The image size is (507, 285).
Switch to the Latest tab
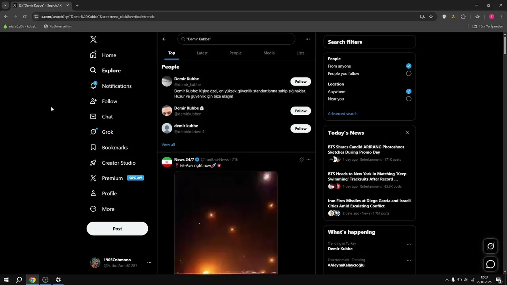click(202, 53)
